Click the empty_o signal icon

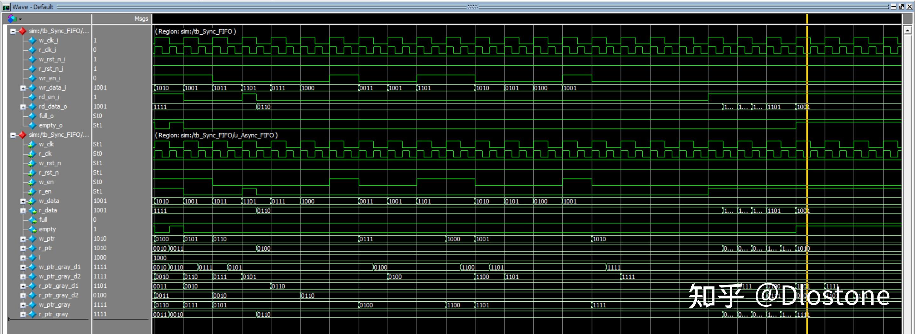[x=32, y=125]
